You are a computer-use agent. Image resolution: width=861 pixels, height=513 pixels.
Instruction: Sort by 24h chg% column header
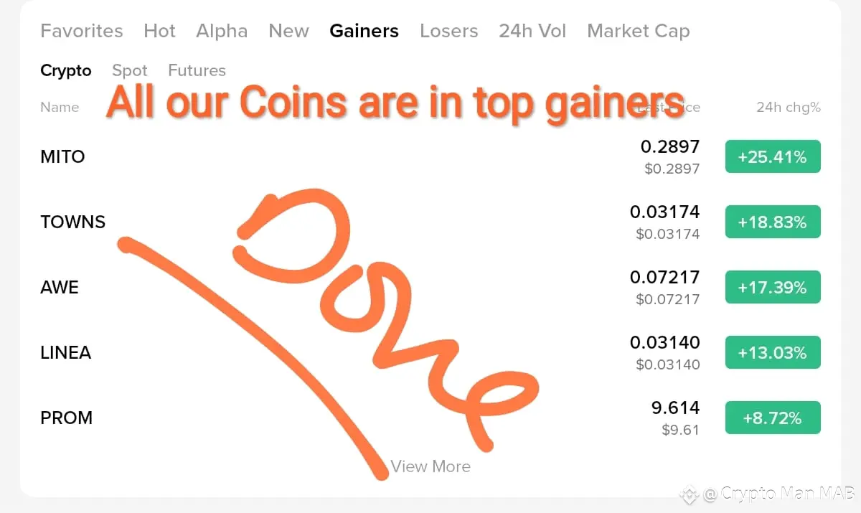(788, 107)
